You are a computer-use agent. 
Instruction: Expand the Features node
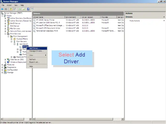(2, 65)
